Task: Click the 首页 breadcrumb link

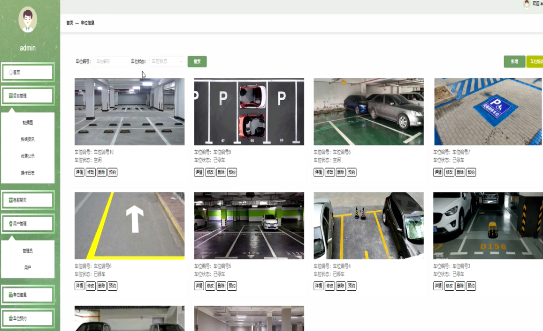Action: 69,23
